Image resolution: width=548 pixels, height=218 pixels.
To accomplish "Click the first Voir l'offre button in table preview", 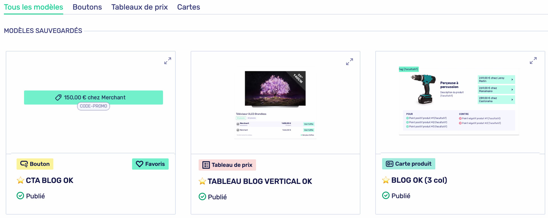I will (x=309, y=124).
